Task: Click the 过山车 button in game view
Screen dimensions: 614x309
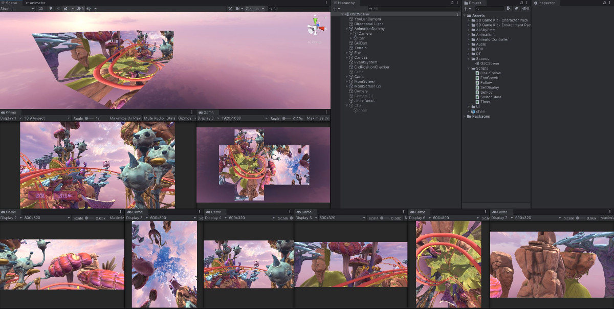Action: (65, 196)
